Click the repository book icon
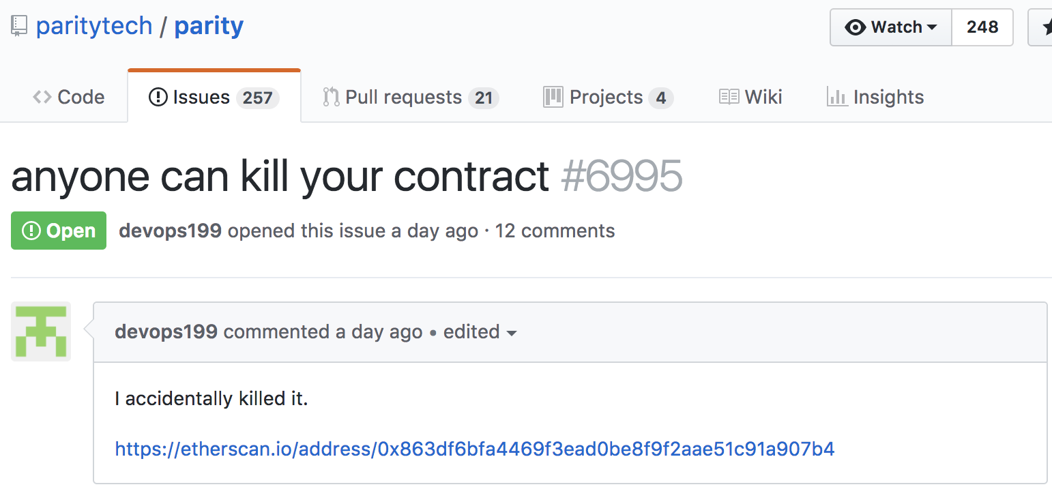Viewport: 1052px width, 487px height. coord(19,27)
